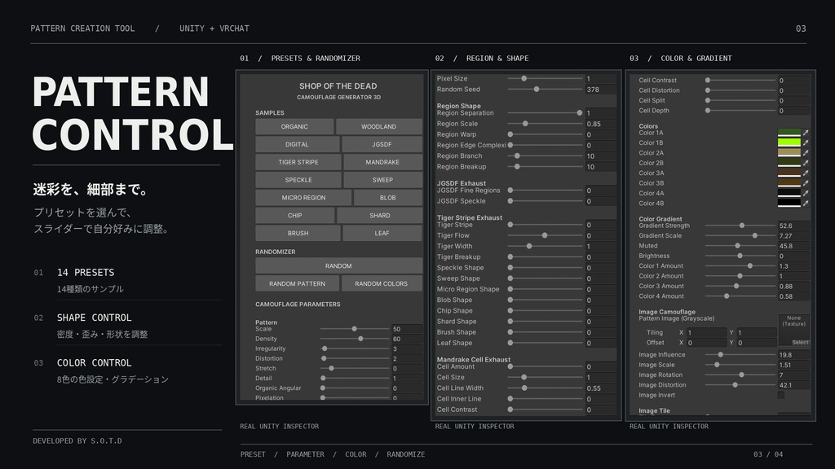Viewport: 835px width, 469px height.
Task: Click the Tiger Flow slider handle
Action: (544, 235)
